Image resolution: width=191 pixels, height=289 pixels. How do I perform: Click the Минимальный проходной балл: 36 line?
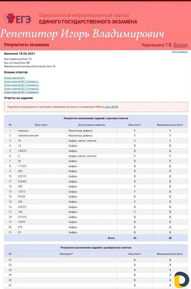pos(29,66)
